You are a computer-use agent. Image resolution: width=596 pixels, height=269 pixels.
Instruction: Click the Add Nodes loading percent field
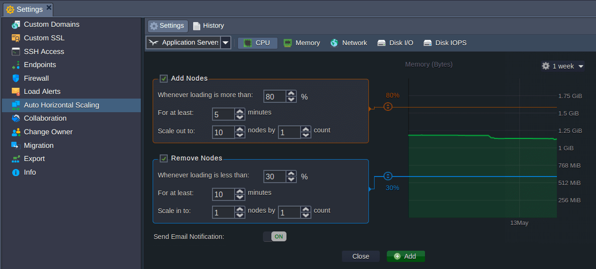pyautogui.click(x=275, y=96)
